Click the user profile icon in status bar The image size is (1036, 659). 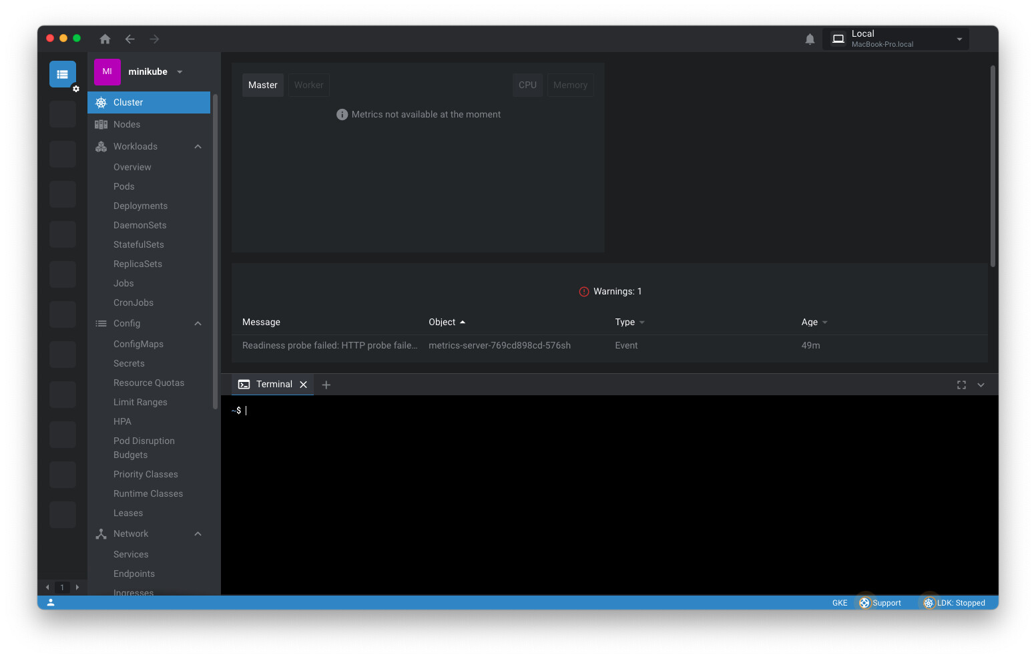pyautogui.click(x=51, y=602)
